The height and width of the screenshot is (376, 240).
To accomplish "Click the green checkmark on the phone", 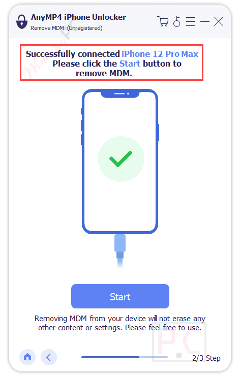I will click(x=121, y=159).
